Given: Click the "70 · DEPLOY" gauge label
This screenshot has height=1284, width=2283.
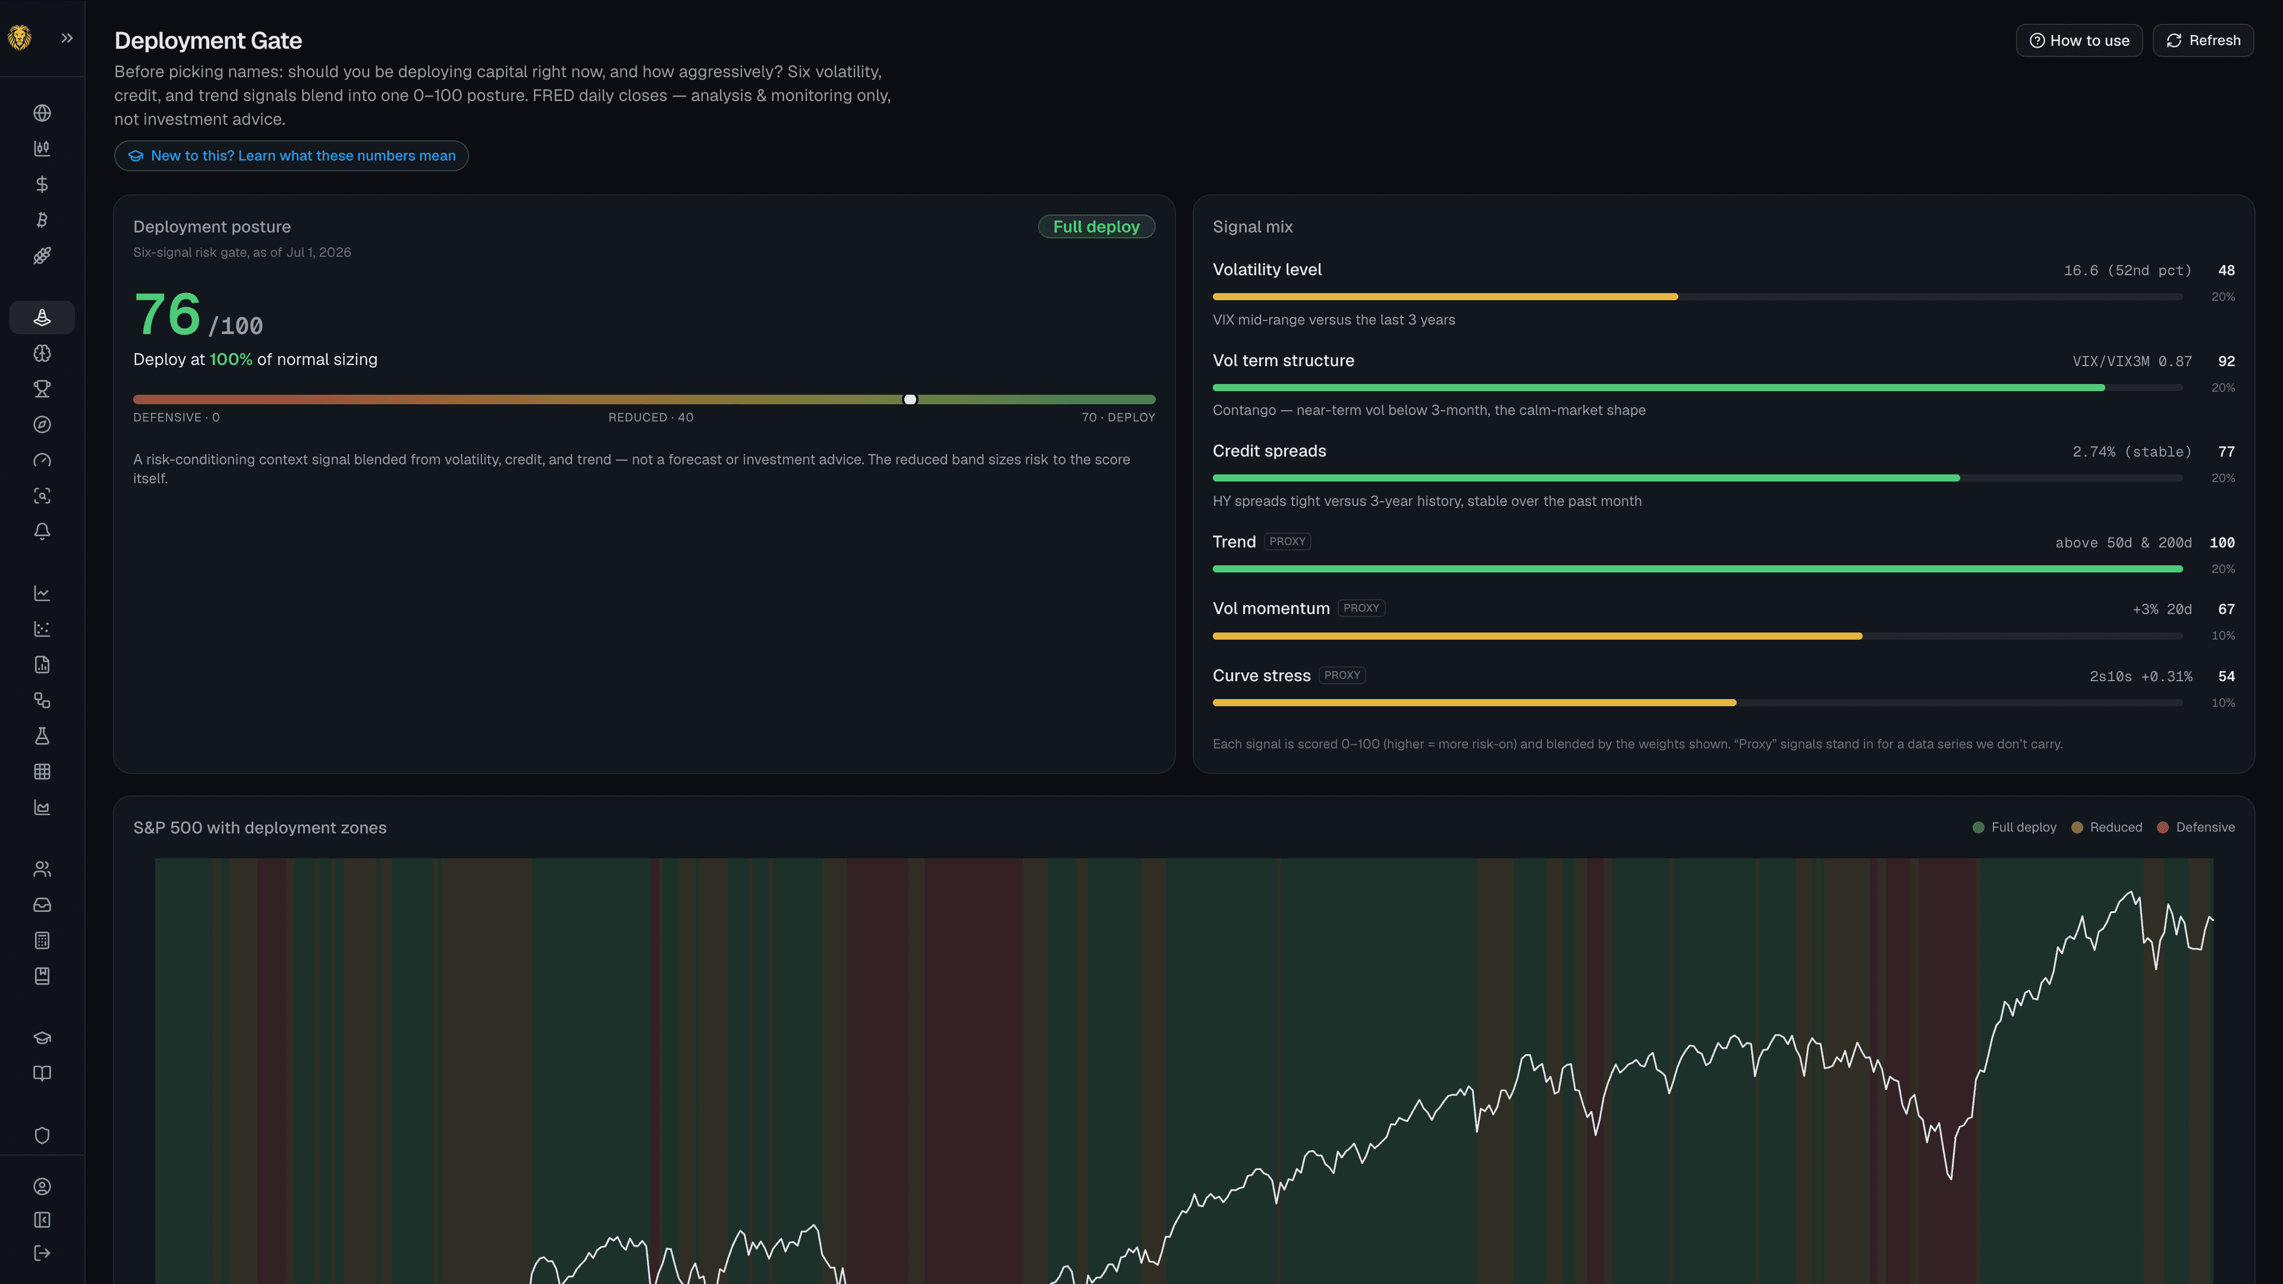Looking at the screenshot, I should pos(1118,417).
